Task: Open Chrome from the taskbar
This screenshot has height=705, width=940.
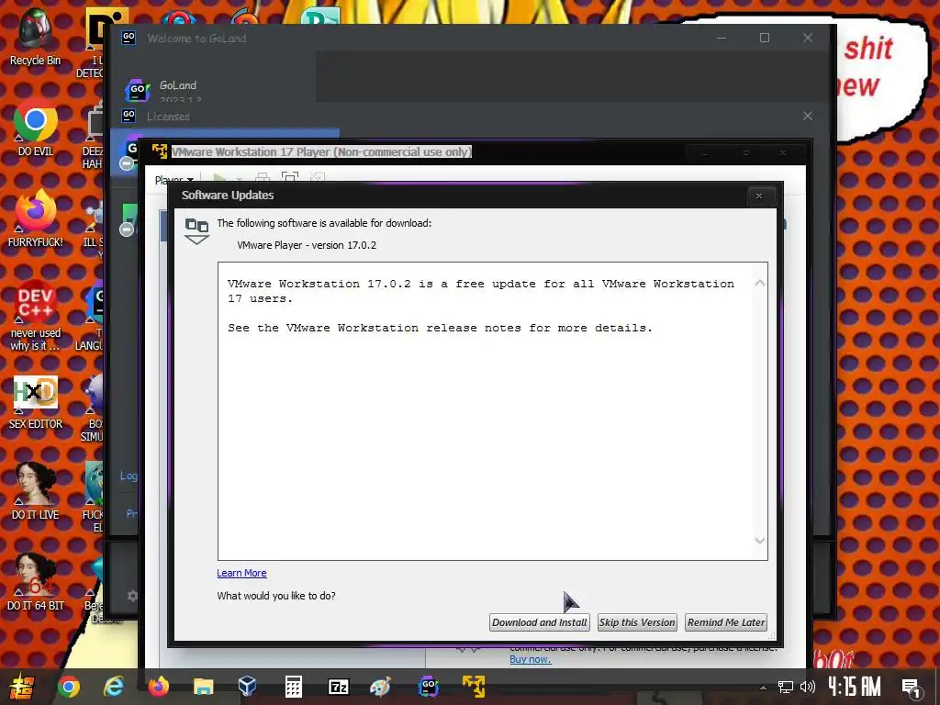Action: click(68, 687)
